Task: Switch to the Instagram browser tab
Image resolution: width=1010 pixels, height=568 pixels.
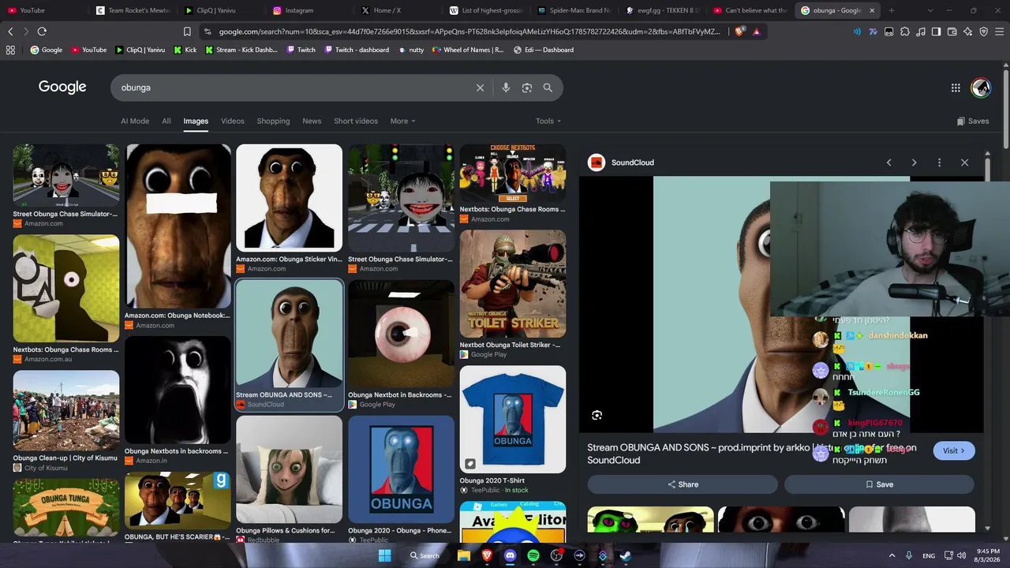Action: point(309,10)
